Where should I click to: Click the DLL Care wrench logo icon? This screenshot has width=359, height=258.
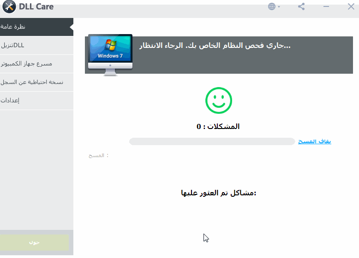[x=9, y=6]
